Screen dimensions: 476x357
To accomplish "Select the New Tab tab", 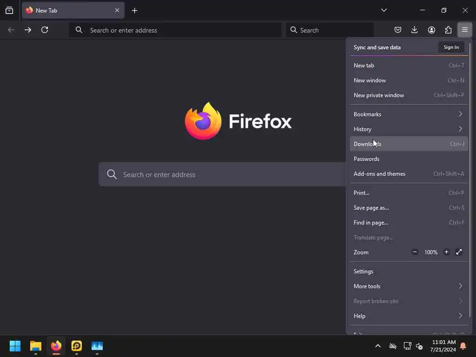I will point(73,10).
